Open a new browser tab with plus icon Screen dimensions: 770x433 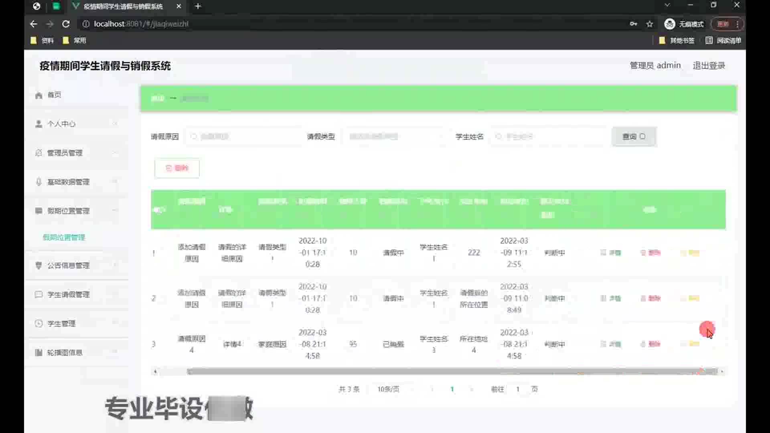[198, 6]
